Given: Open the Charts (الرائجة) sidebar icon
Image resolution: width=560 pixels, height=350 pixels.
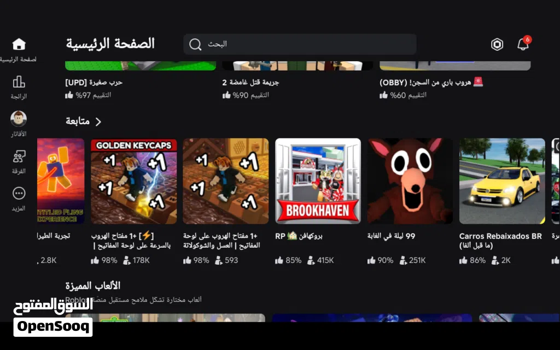Looking at the screenshot, I should [19, 82].
